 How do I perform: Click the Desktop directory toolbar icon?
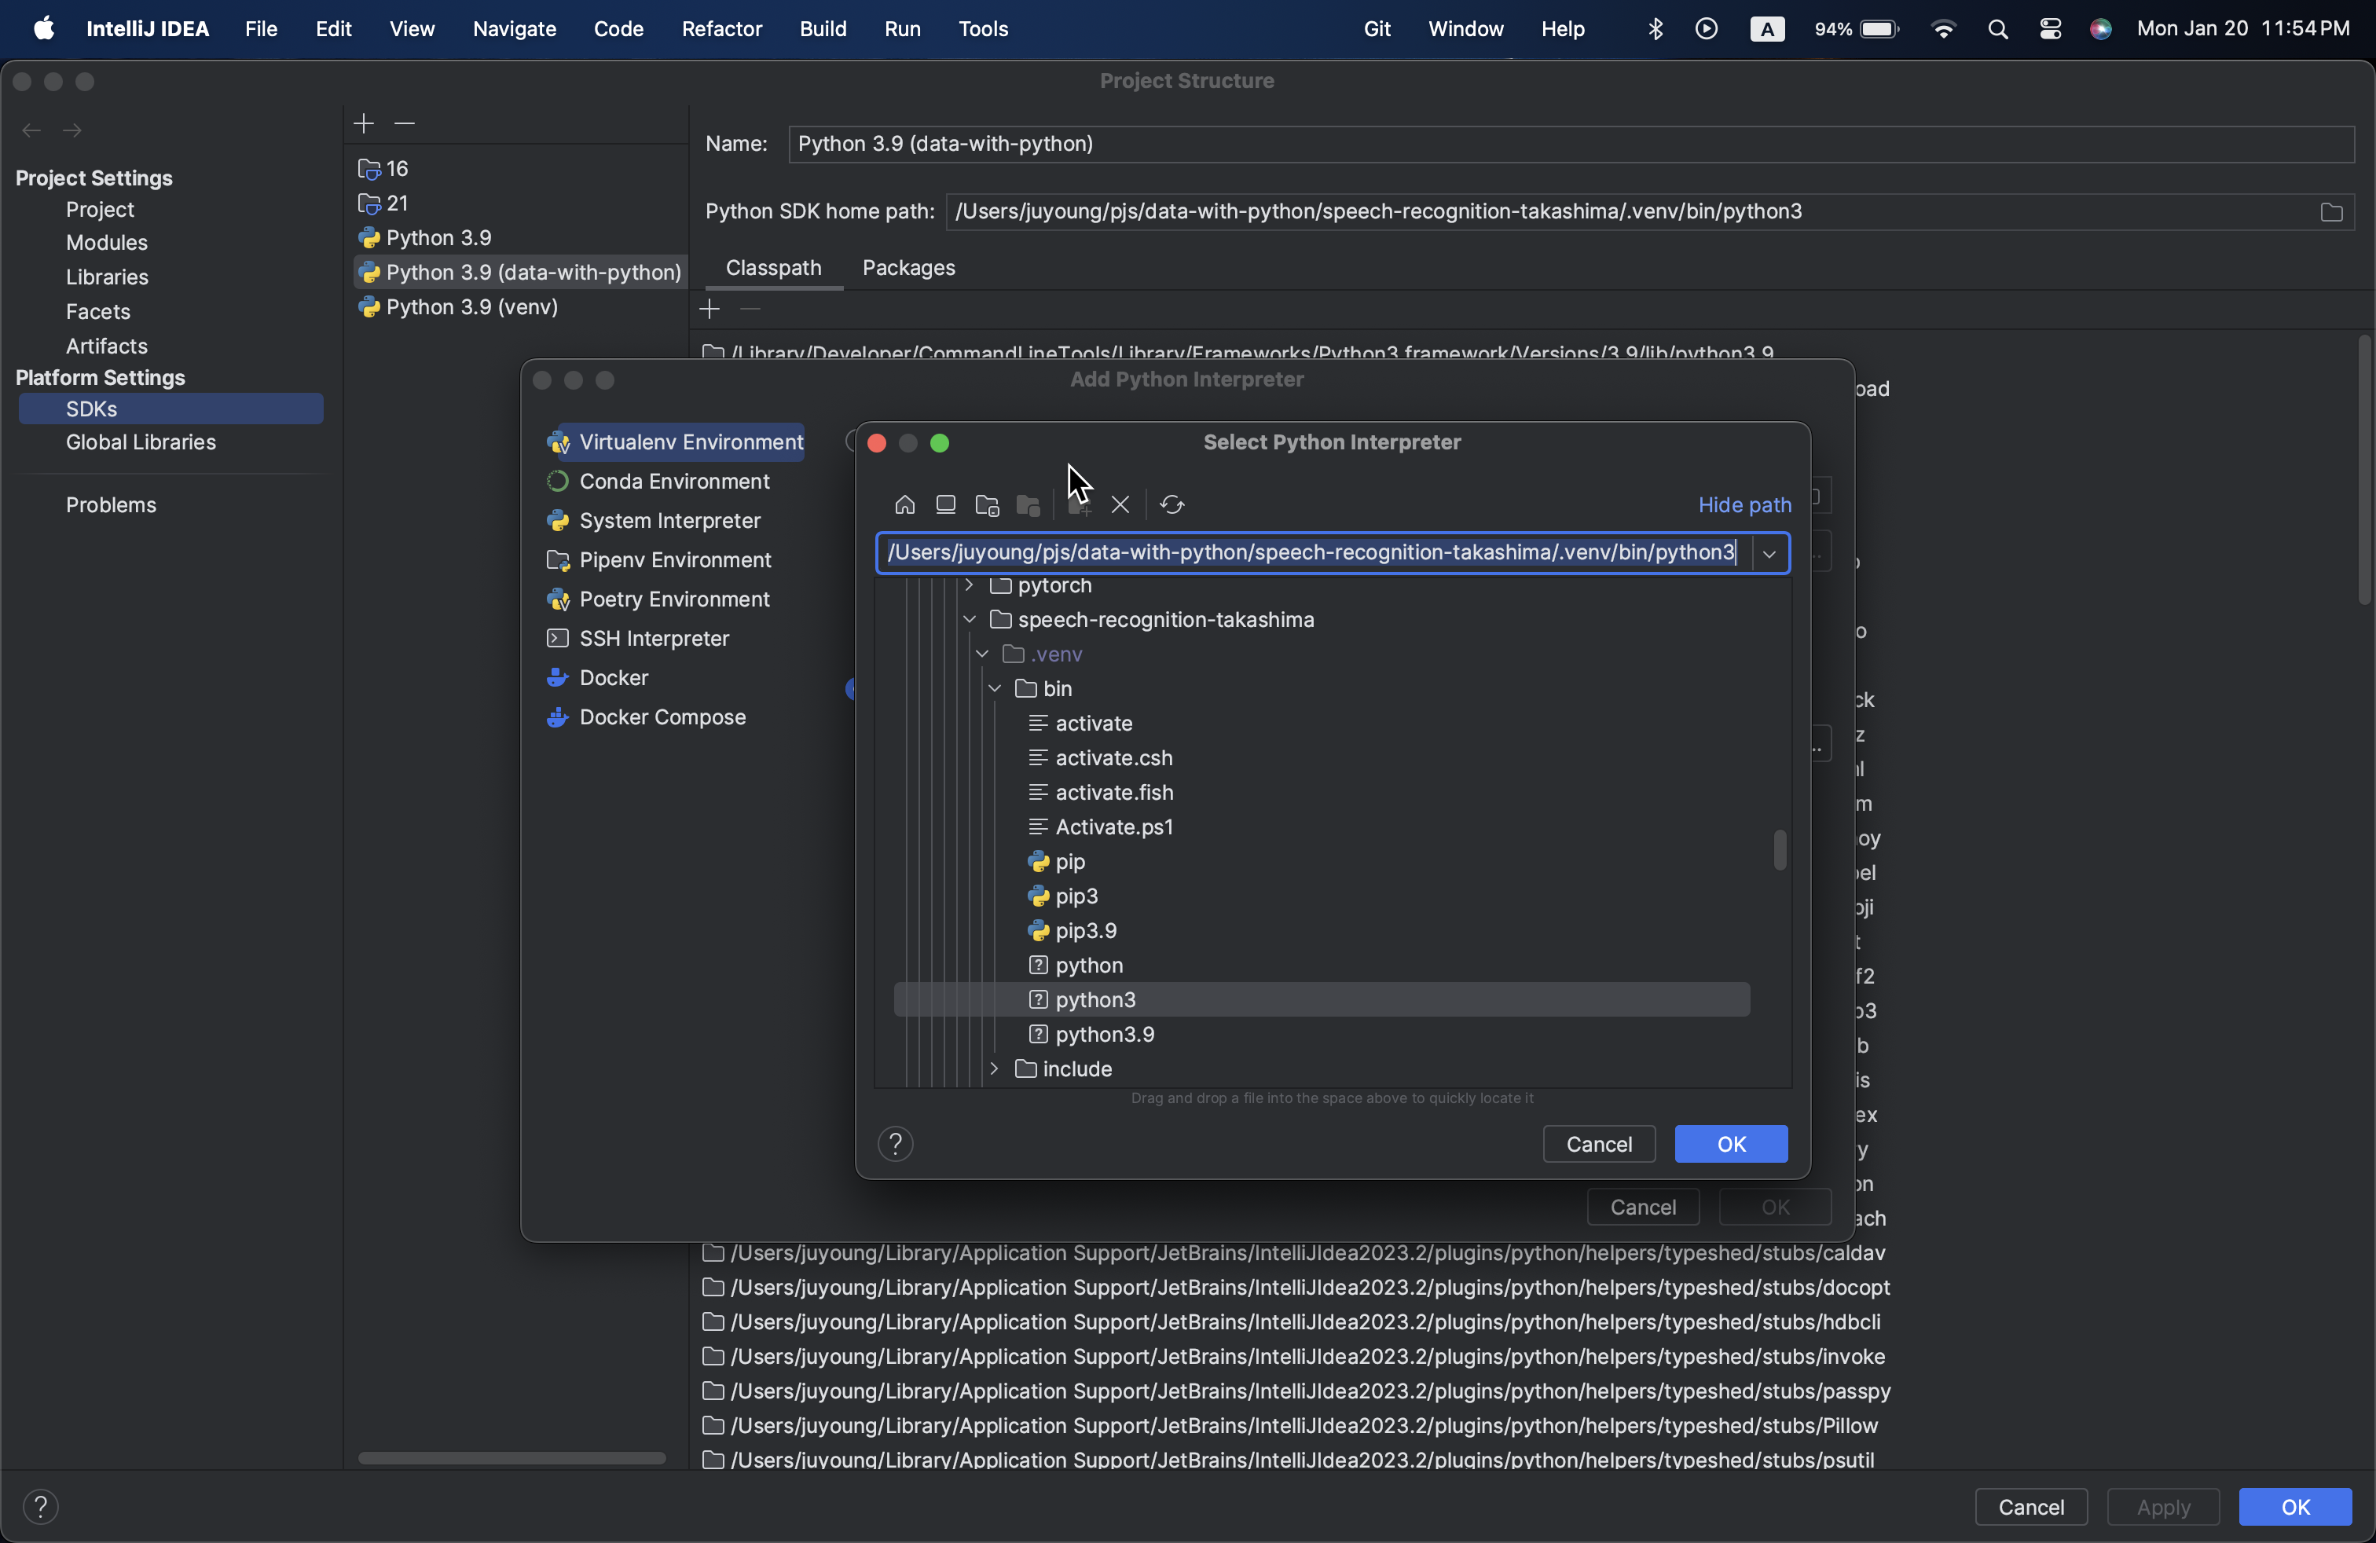coord(945,505)
